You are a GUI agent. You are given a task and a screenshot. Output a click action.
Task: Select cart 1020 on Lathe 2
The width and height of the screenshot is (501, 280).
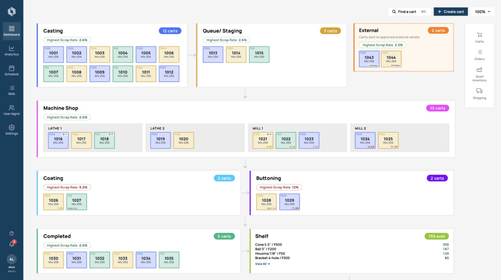pos(184,140)
